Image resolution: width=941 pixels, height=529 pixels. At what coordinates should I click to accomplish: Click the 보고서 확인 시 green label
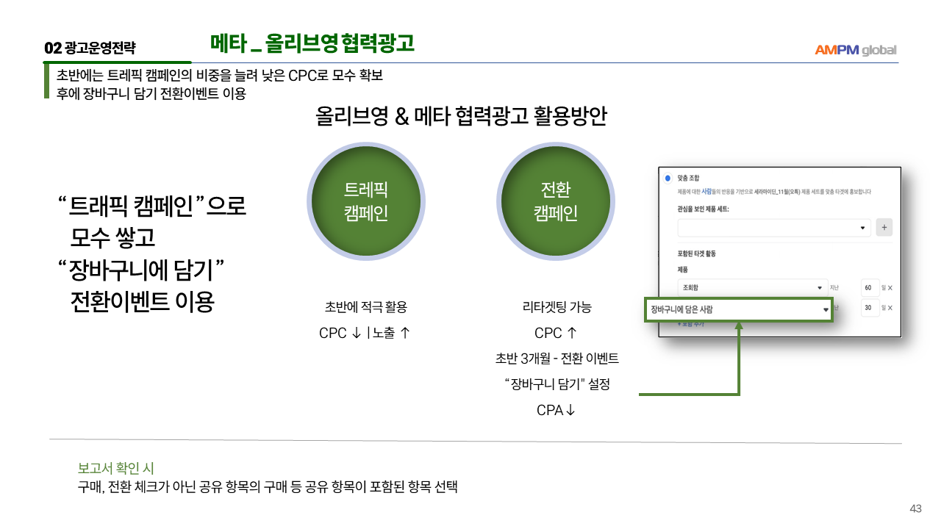[115, 468]
